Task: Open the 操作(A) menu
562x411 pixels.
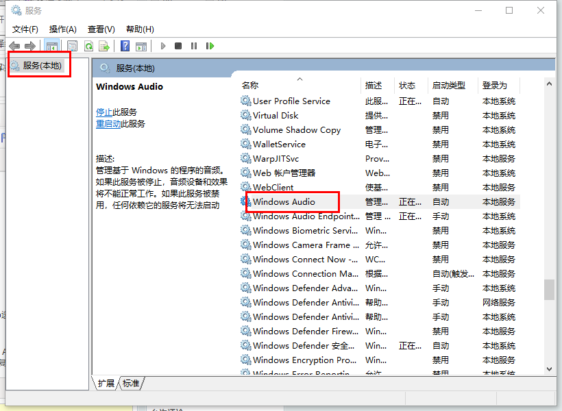Action: 63,29
